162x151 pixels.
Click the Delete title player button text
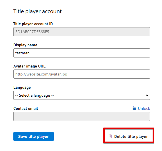pyautogui.click(x=131, y=137)
